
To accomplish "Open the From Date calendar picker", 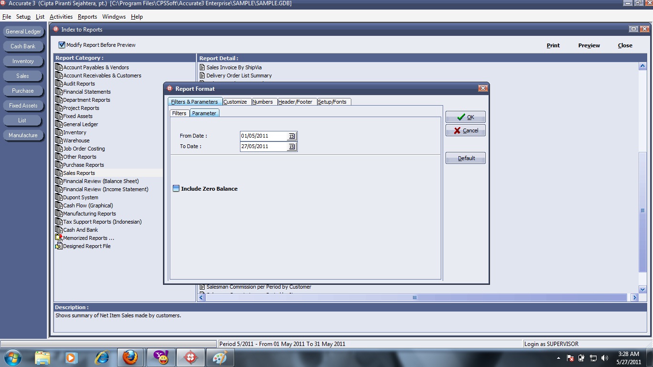I will [x=292, y=136].
